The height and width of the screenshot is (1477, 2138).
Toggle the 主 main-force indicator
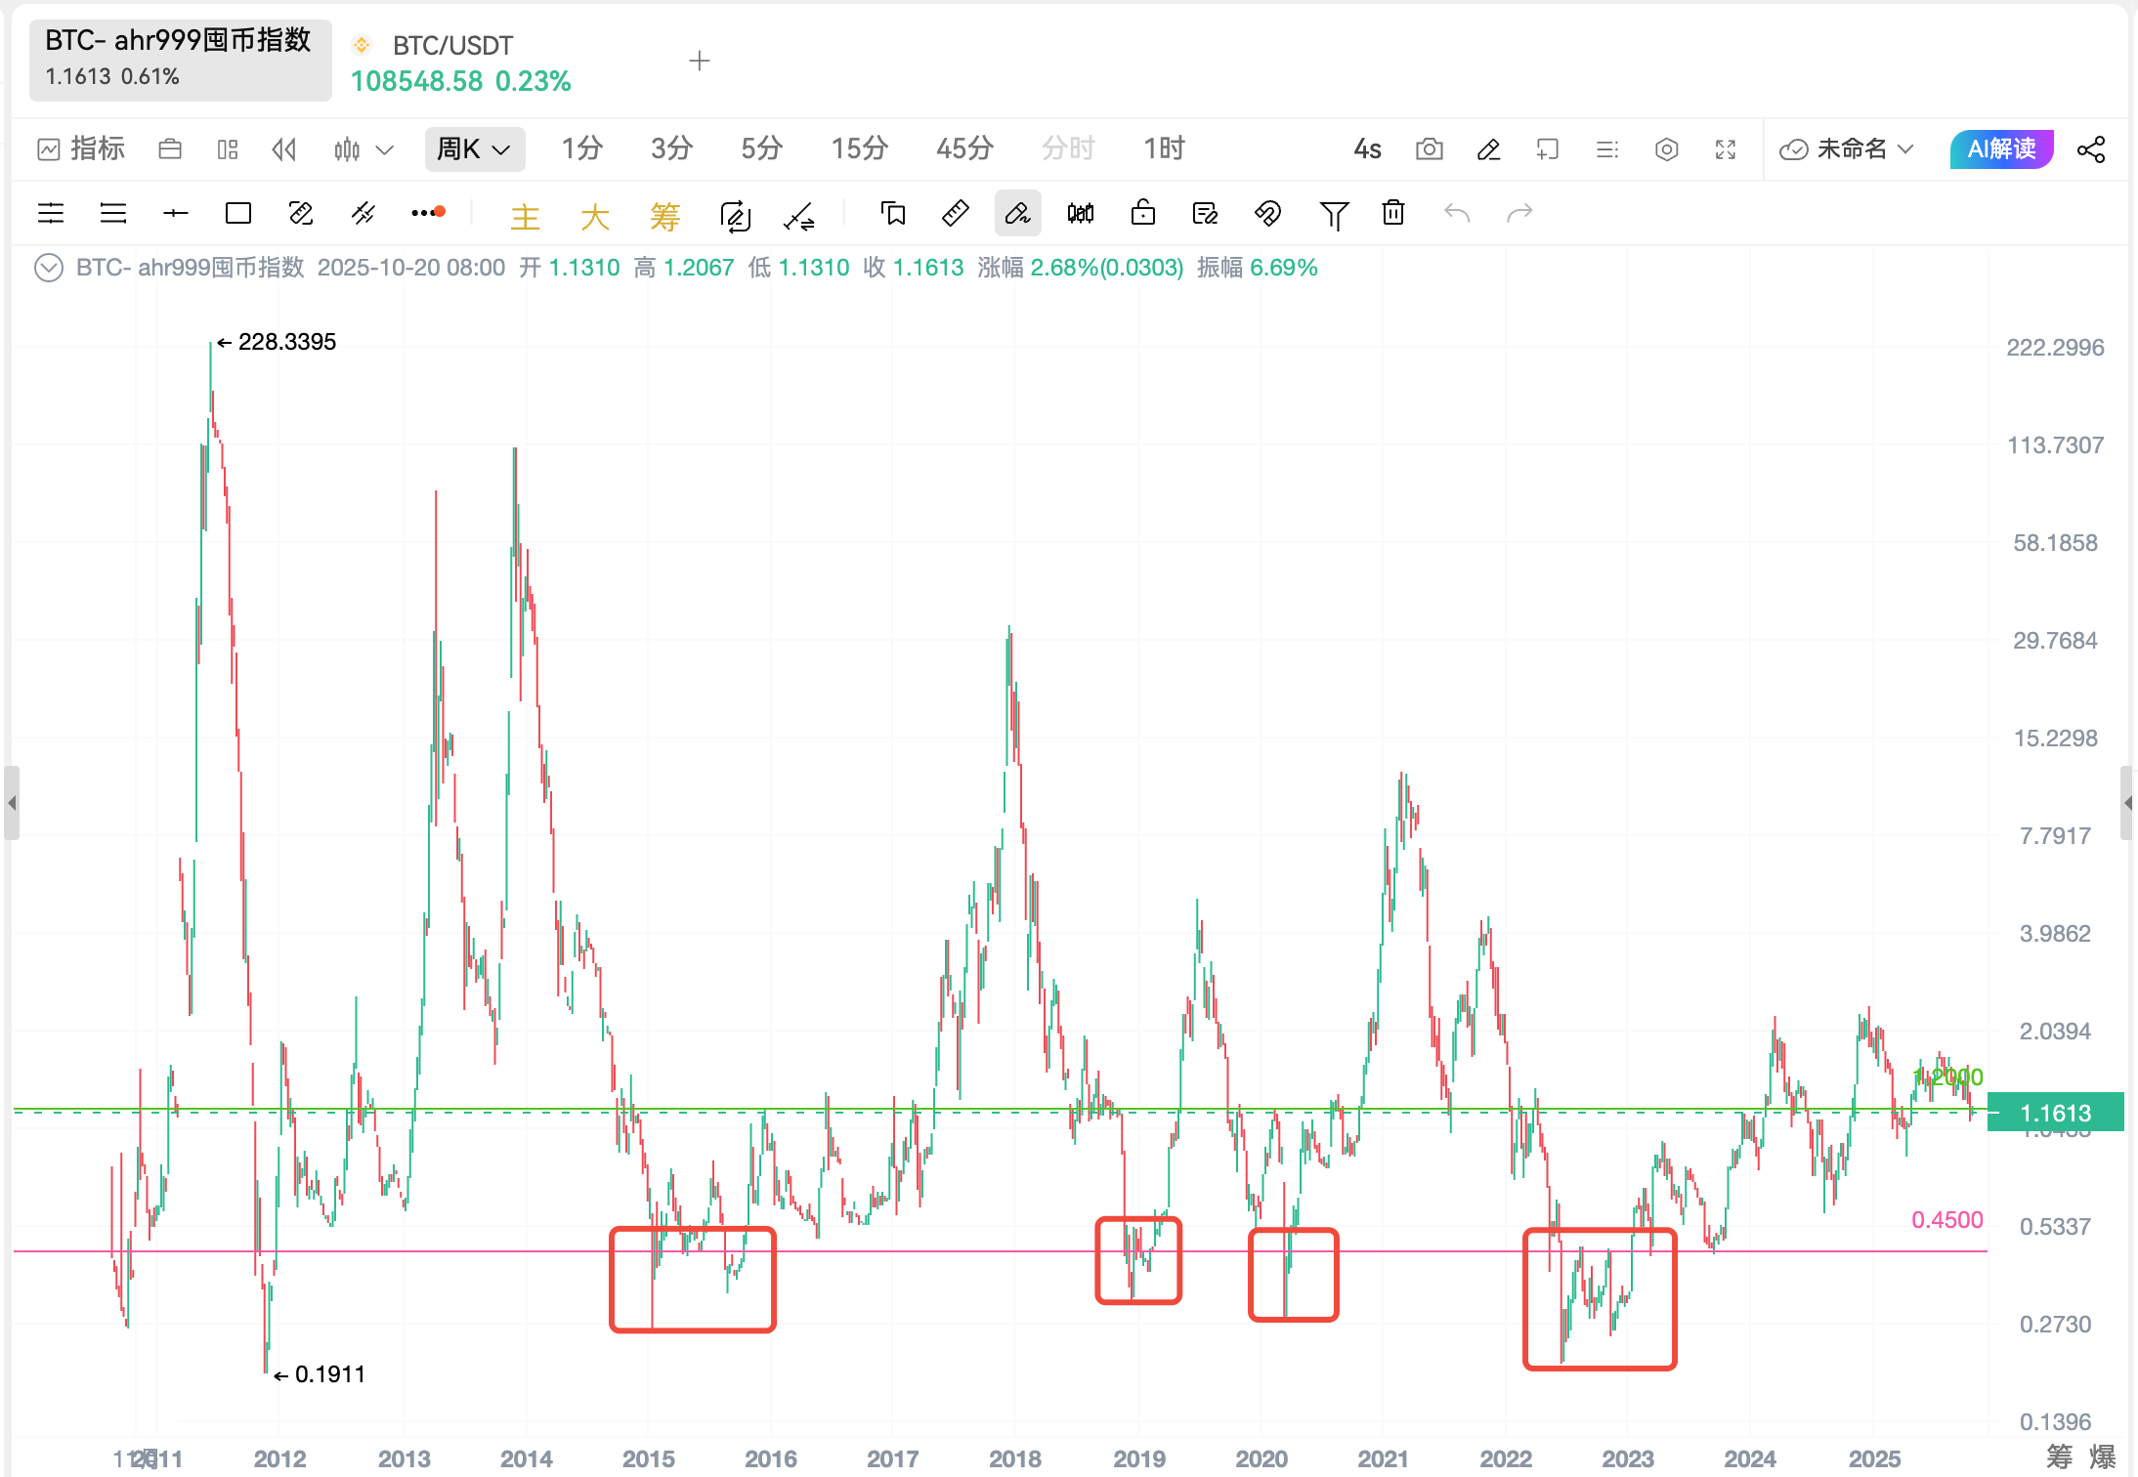[x=525, y=216]
